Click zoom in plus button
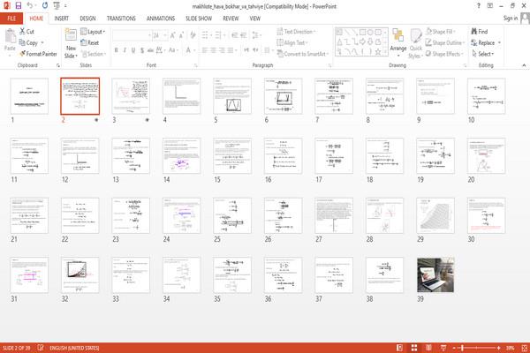Image resolution: width=530 pixels, height=353 pixels. (498, 348)
